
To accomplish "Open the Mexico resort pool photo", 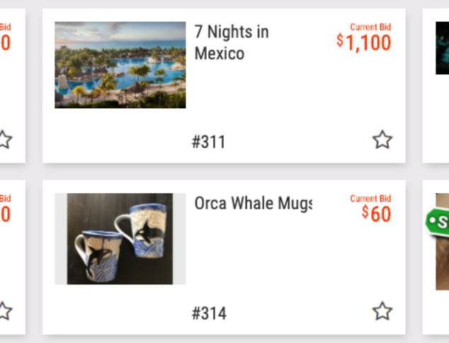I will (x=120, y=65).
